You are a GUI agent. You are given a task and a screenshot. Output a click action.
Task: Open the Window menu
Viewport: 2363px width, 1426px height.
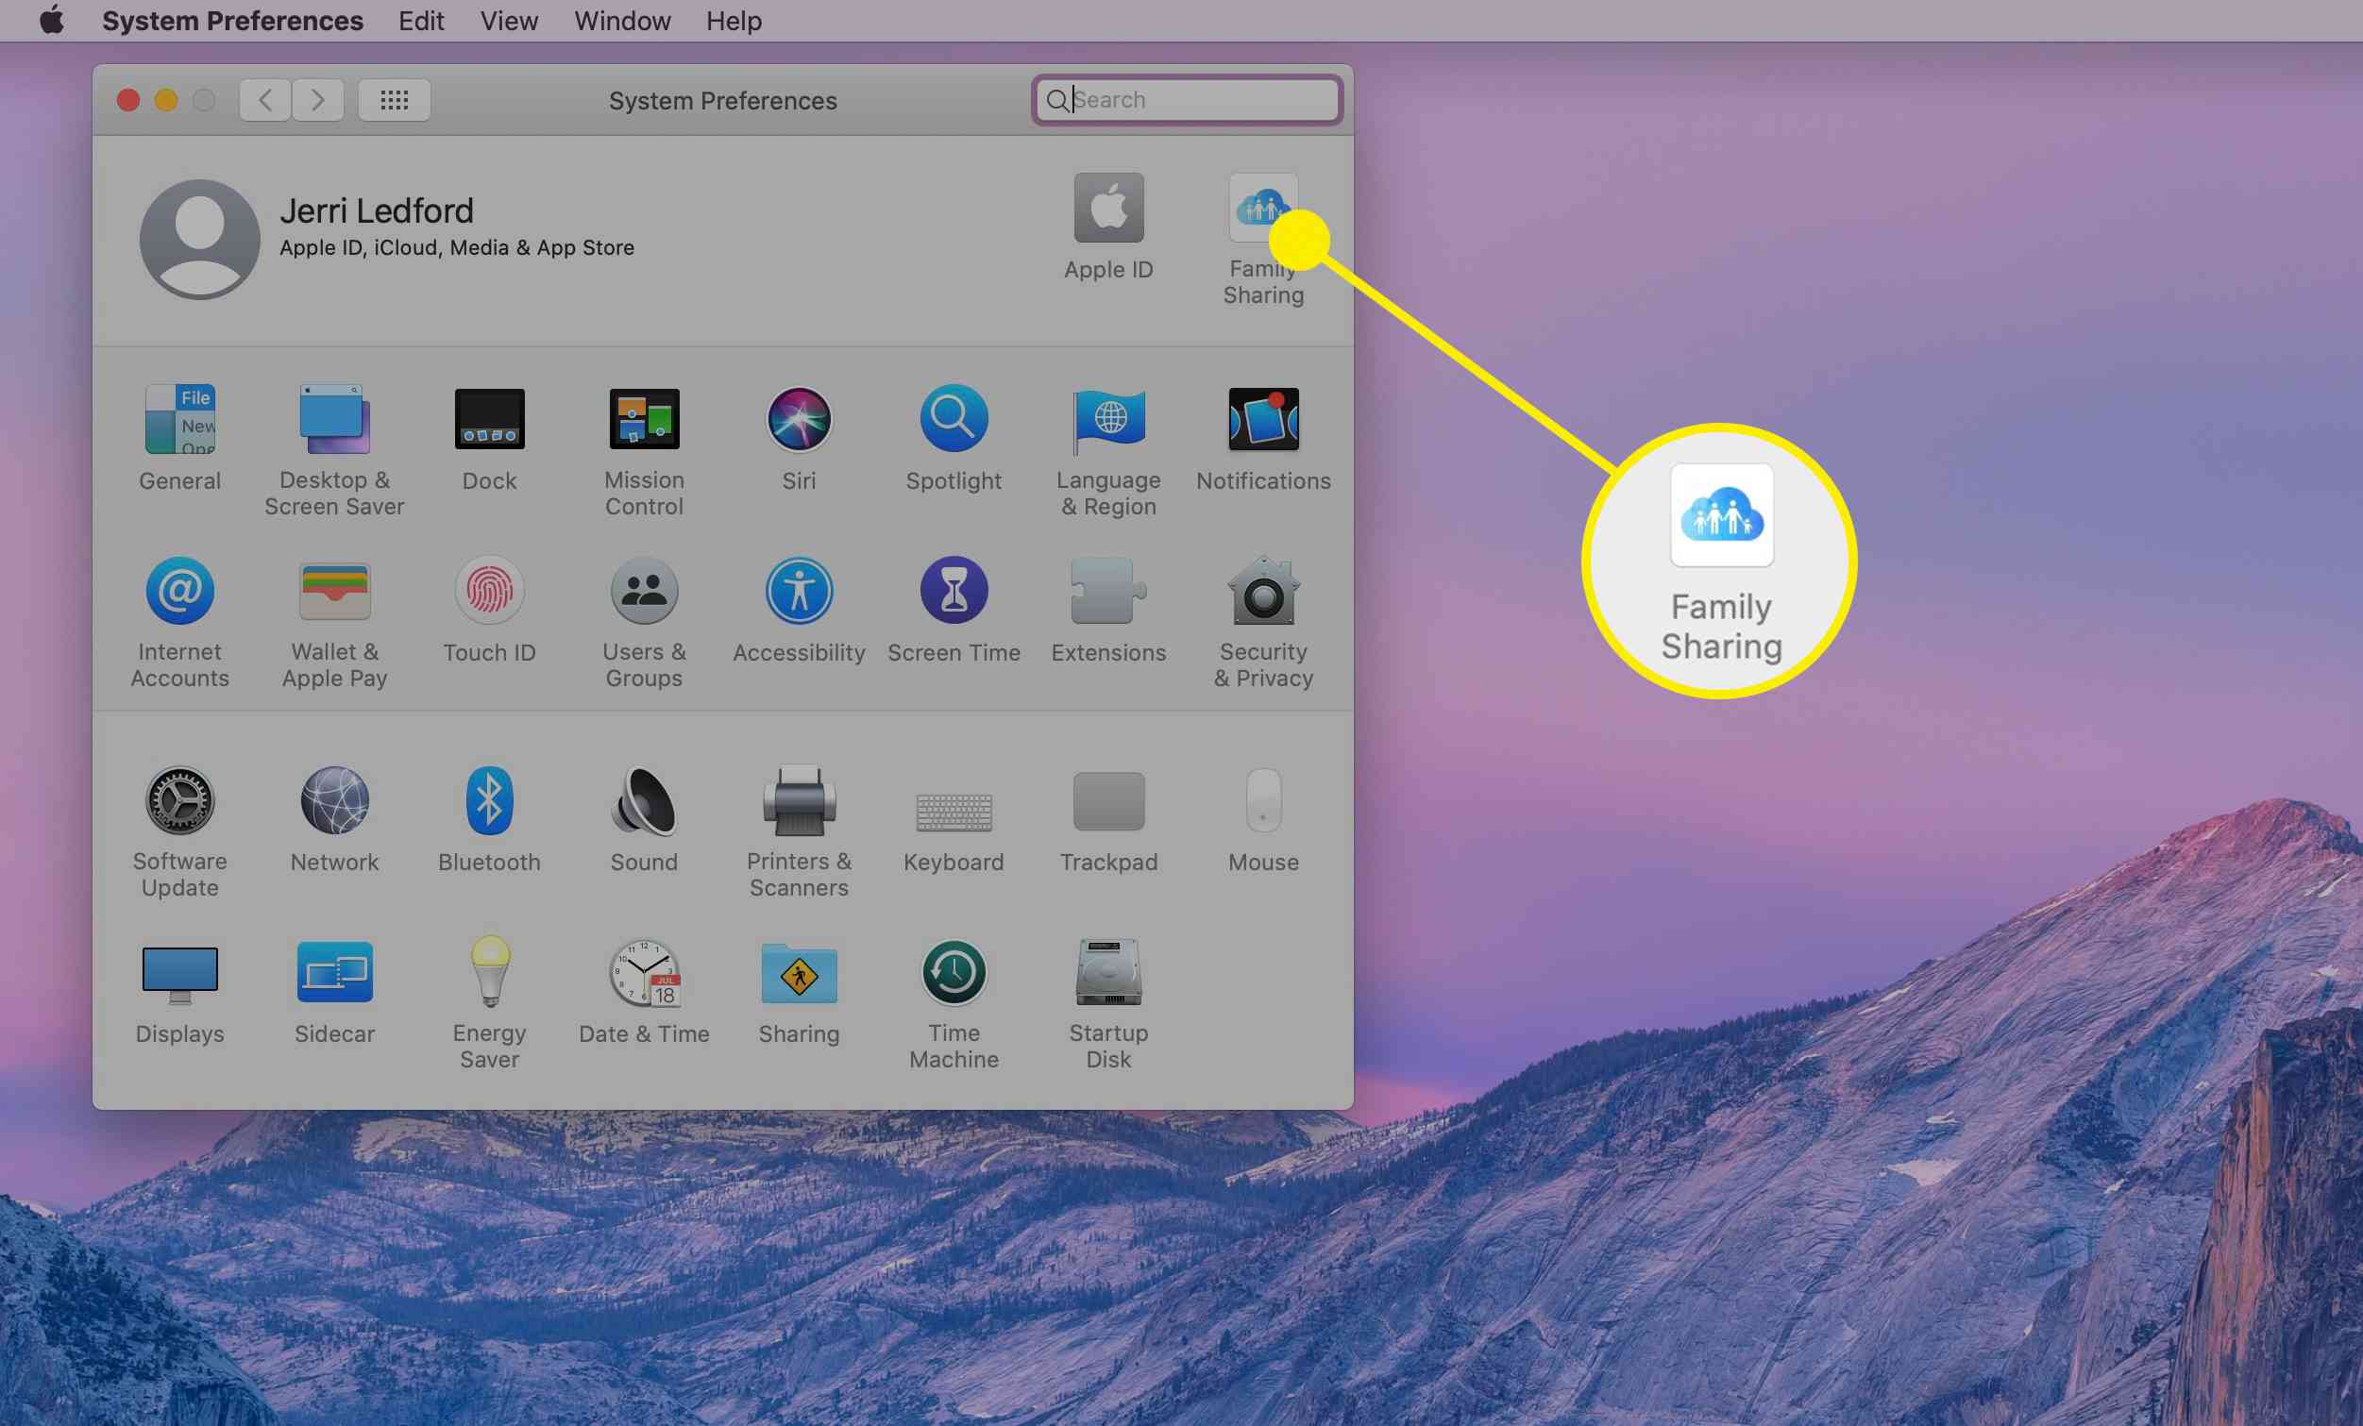tap(622, 20)
